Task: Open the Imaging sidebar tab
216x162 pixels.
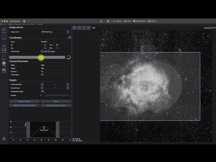Action: 4,64
